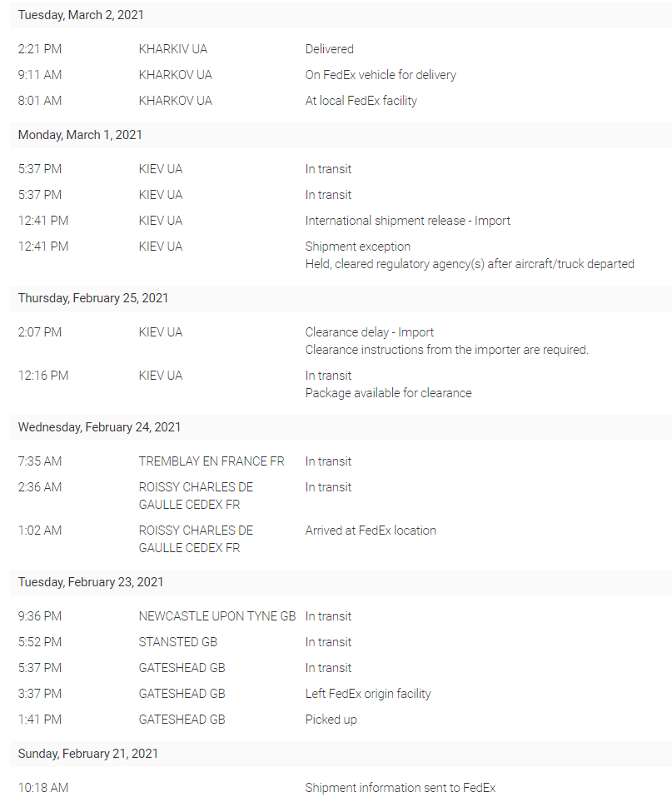Select the "Left FedEx origin facility" status
The width and height of the screenshot is (672, 812).
coord(368,694)
